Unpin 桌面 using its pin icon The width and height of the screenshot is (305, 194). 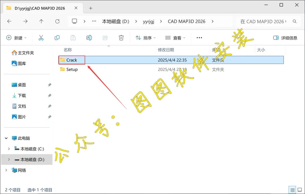[x=50, y=85]
